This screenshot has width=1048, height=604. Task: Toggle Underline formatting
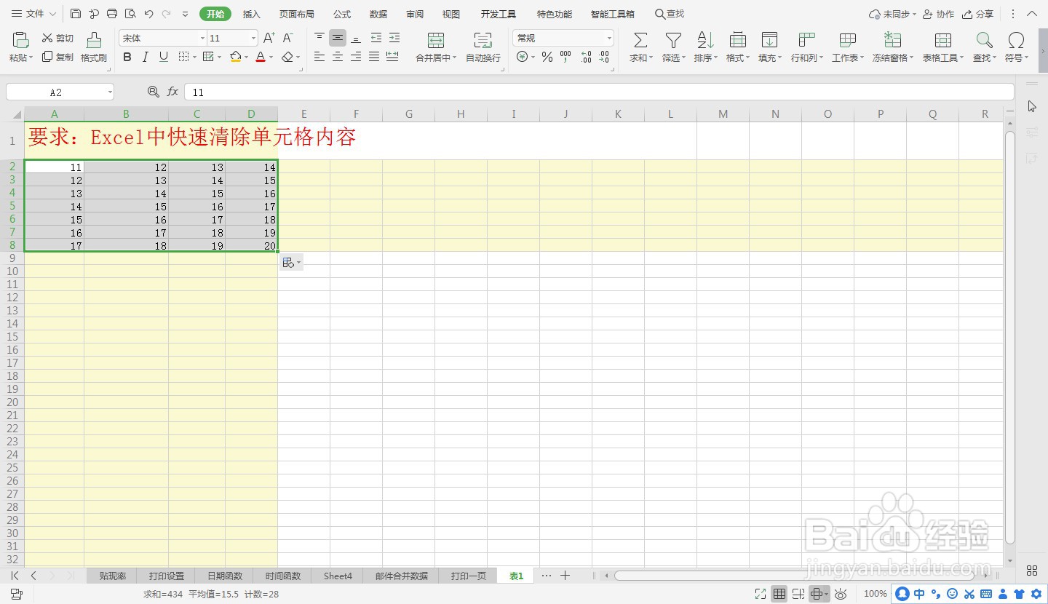click(x=164, y=57)
